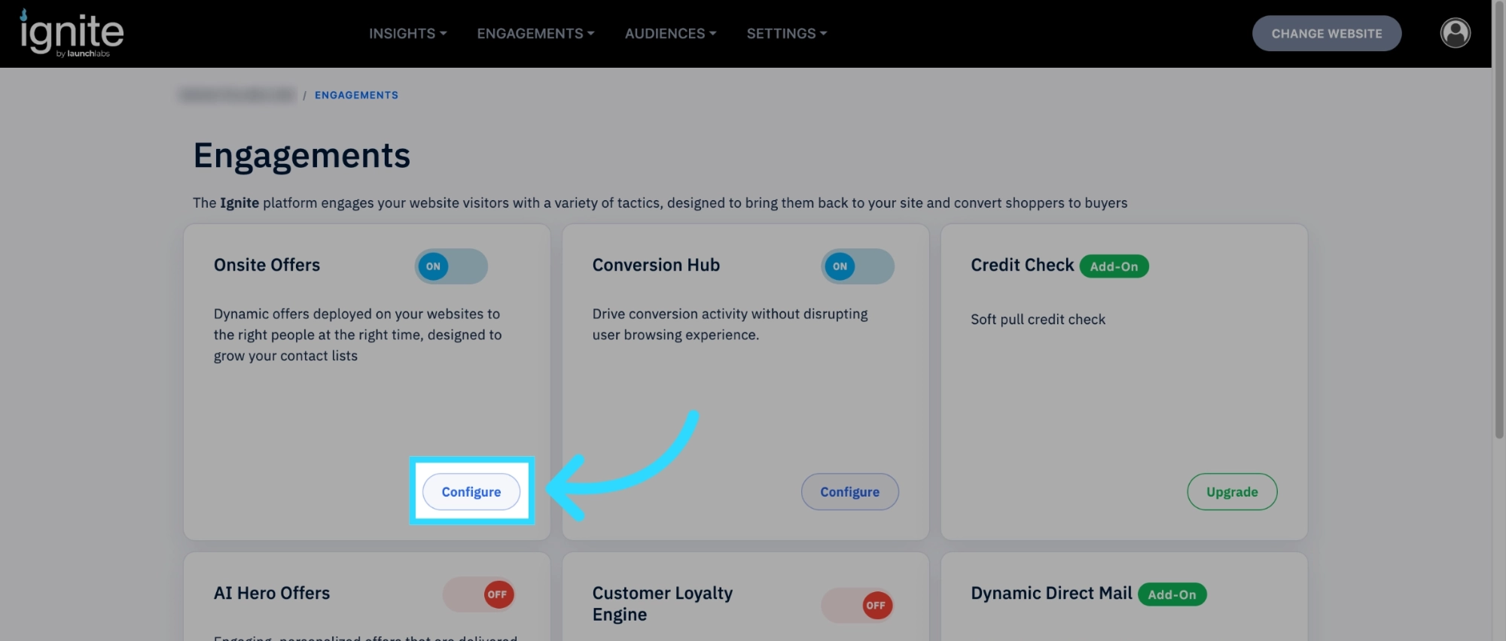Expand the Insights dropdown menu

(x=407, y=34)
